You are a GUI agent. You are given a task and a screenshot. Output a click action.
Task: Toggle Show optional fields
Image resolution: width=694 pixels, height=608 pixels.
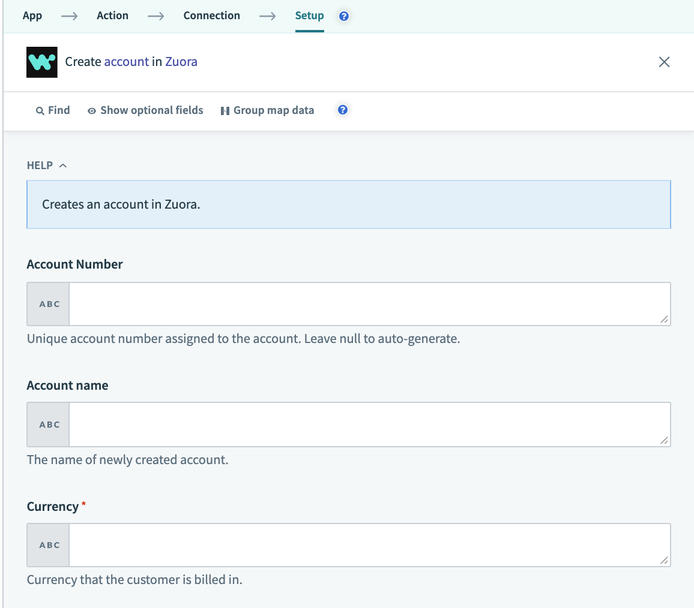tap(151, 110)
